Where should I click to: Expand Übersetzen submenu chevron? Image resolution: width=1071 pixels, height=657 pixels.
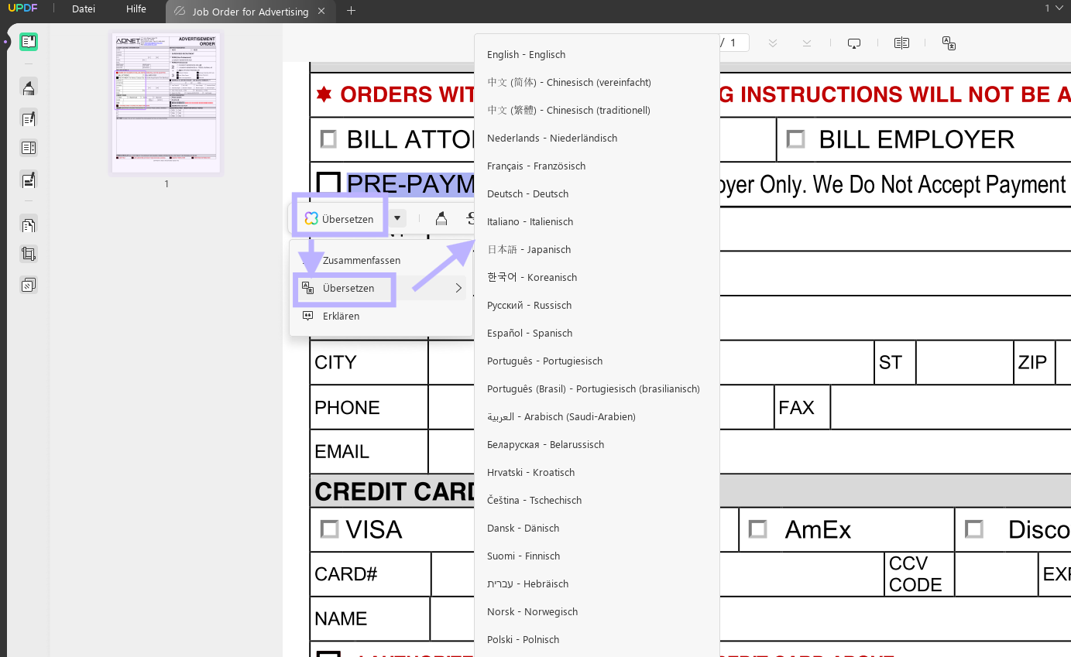pos(458,288)
